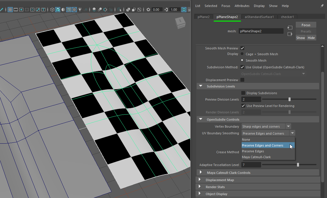Select Cage + Smooth Mesh radio button
This screenshot has height=198, width=327.
click(x=242, y=54)
